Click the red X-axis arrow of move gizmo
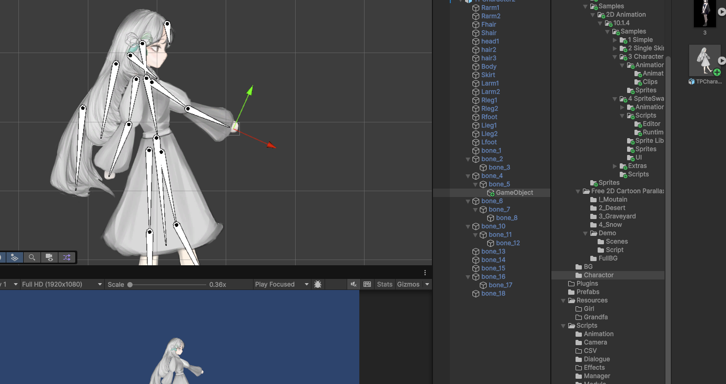726x384 pixels. click(270, 145)
